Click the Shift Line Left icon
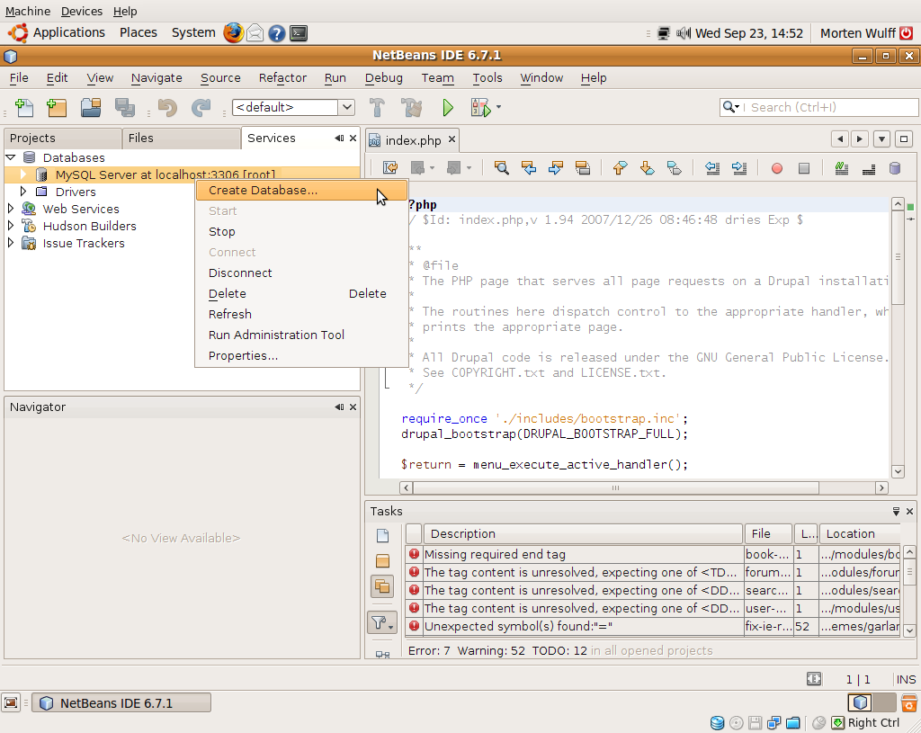Screen dimensions: 921x733 pyautogui.click(x=712, y=168)
